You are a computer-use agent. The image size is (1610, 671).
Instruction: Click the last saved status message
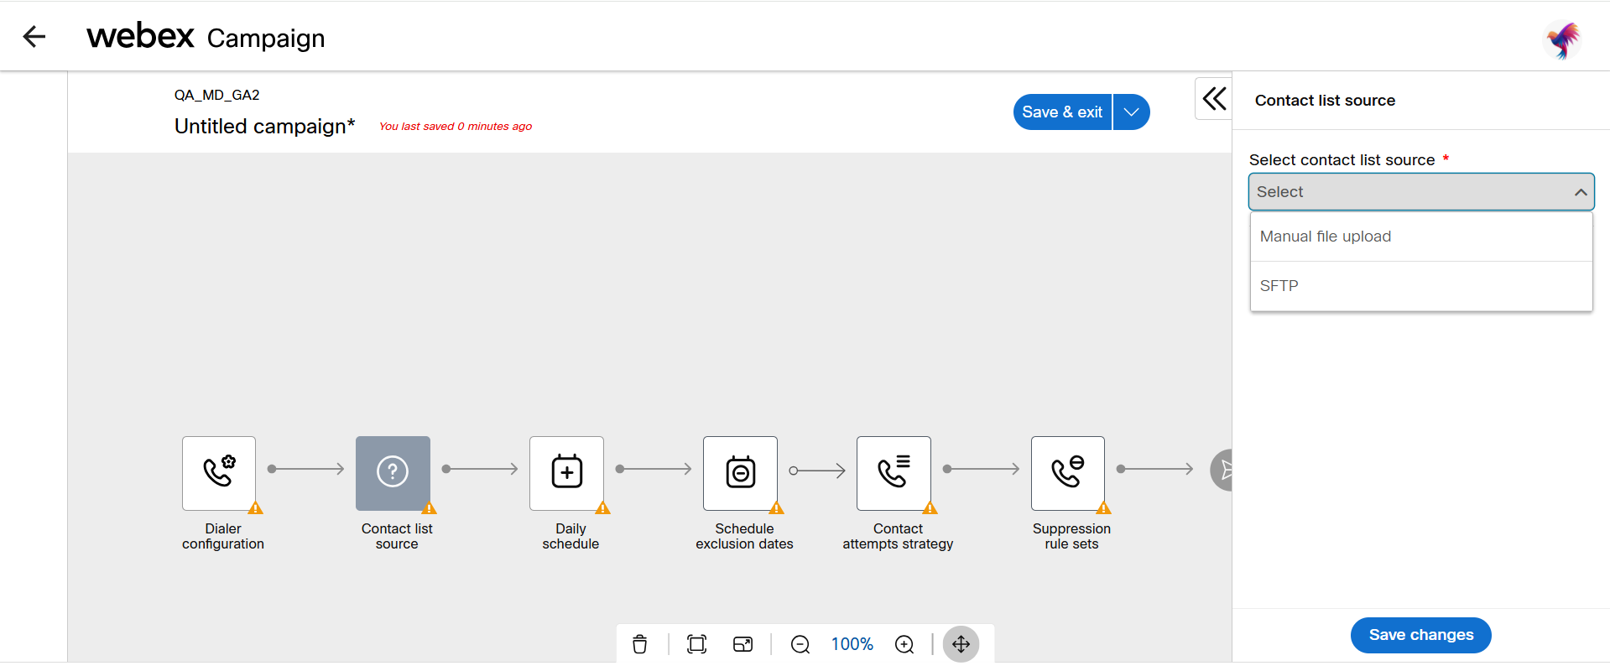point(456,127)
